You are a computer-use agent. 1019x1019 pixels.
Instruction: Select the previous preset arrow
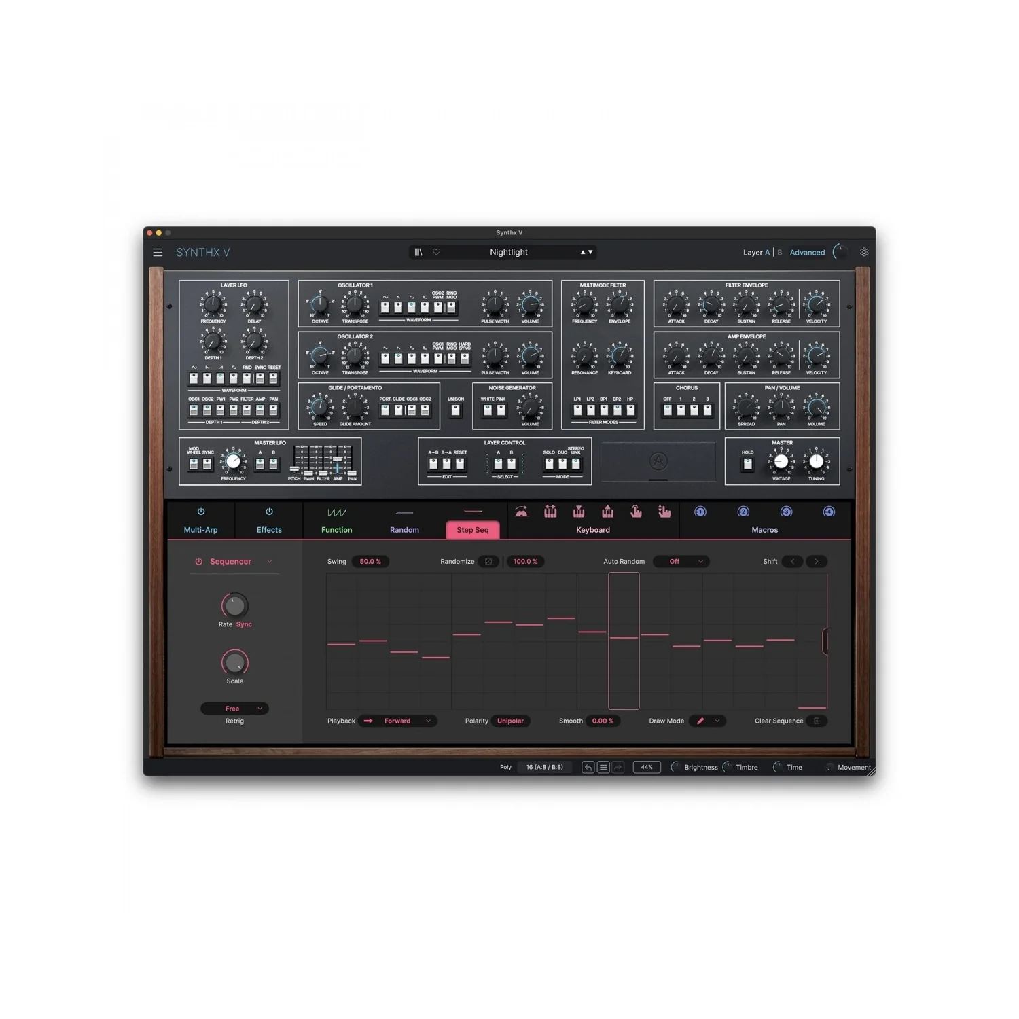[x=583, y=252]
